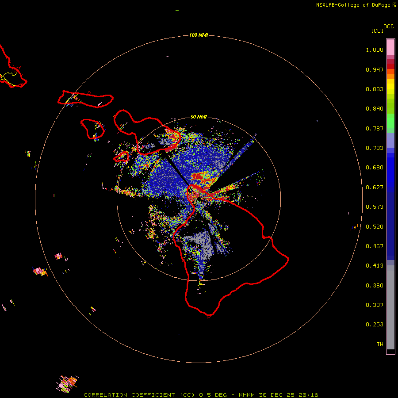Viewport: 398px width, 398px height.
Task: Click the TH threshold label
Action: [x=380, y=344]
